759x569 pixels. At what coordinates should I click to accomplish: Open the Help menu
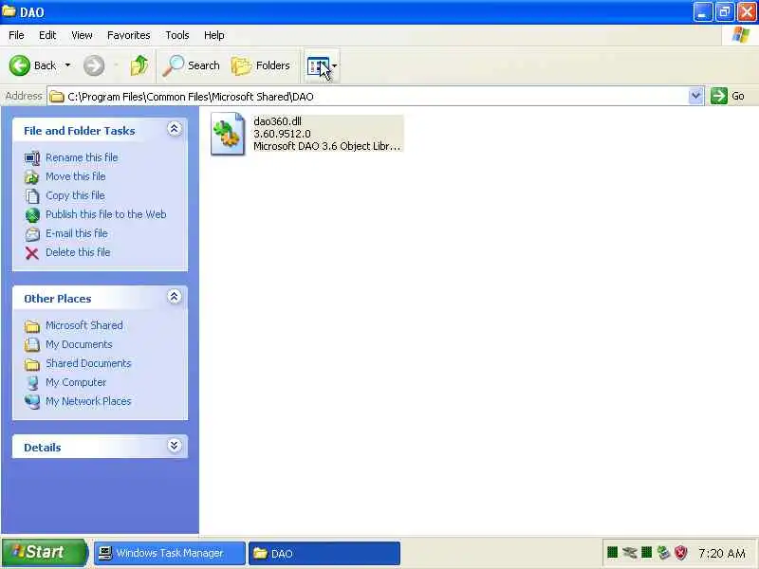click(214, 35)
